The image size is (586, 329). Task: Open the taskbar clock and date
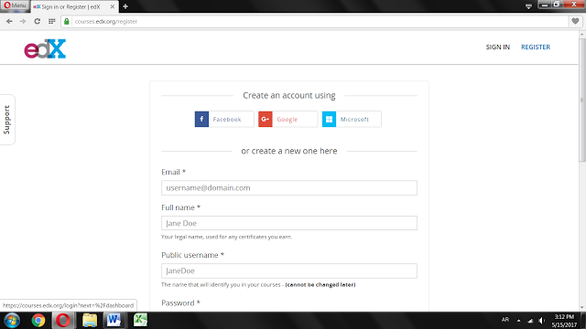[x=564, y=321]
